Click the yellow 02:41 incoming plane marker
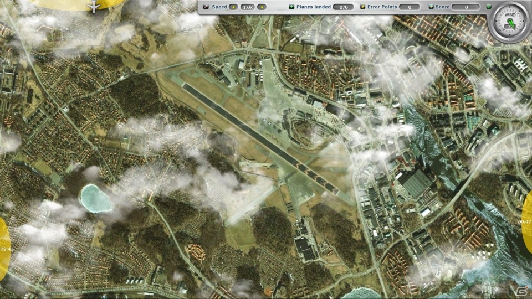532x299 pixels. pyautogui.click(x=5, y=249)
